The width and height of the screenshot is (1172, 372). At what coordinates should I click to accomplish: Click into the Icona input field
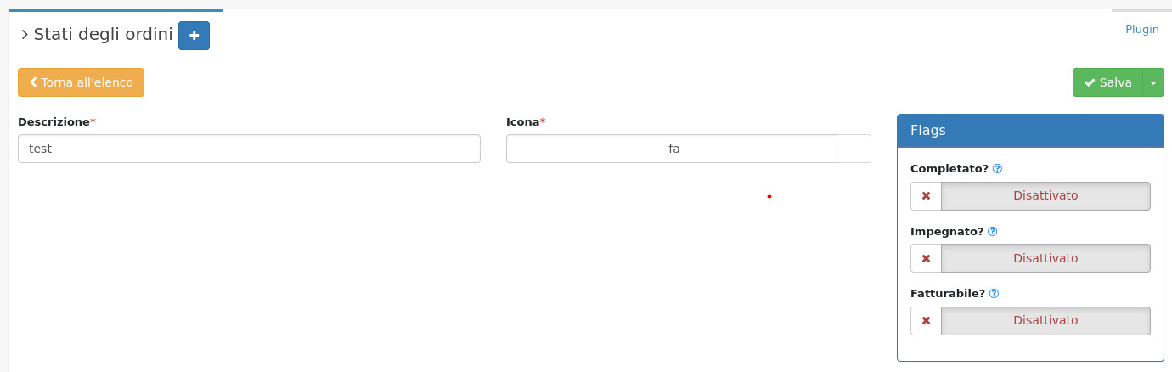[672, 149]
